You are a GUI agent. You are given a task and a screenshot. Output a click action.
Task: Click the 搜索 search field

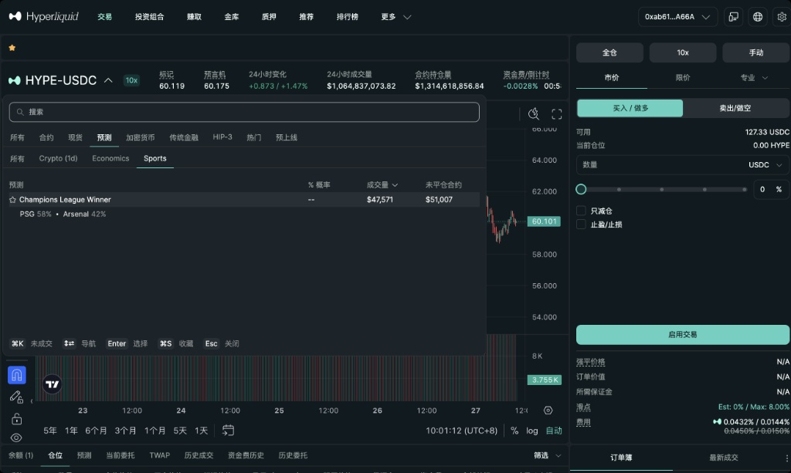pyautogui.click(x=244, y=112)
